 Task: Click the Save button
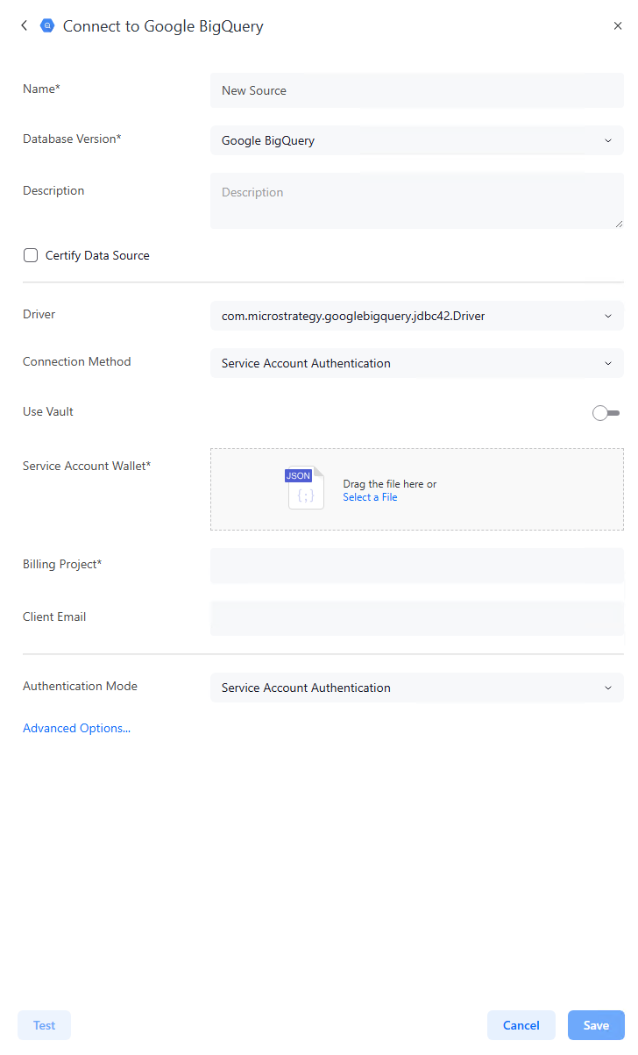tap(596, 1025)
